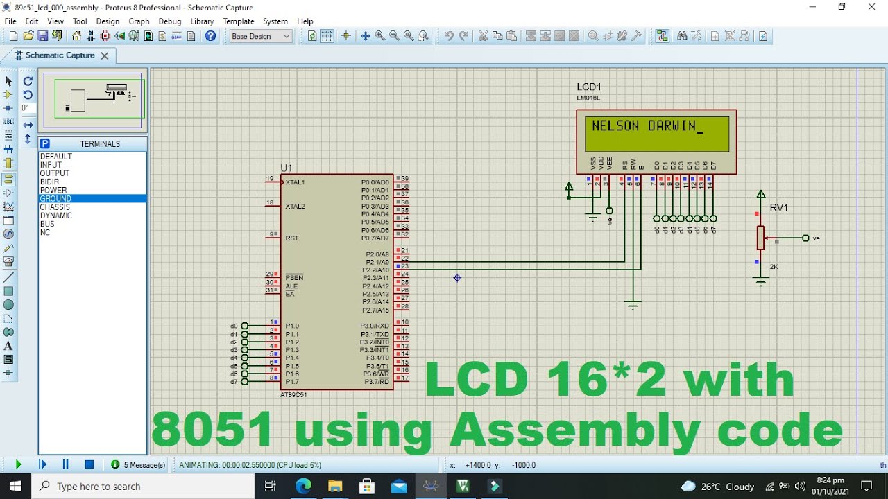Screen dimensions: 888x499
Task: Click the Center at Cursor pan icon
Action: coord(366,36)
